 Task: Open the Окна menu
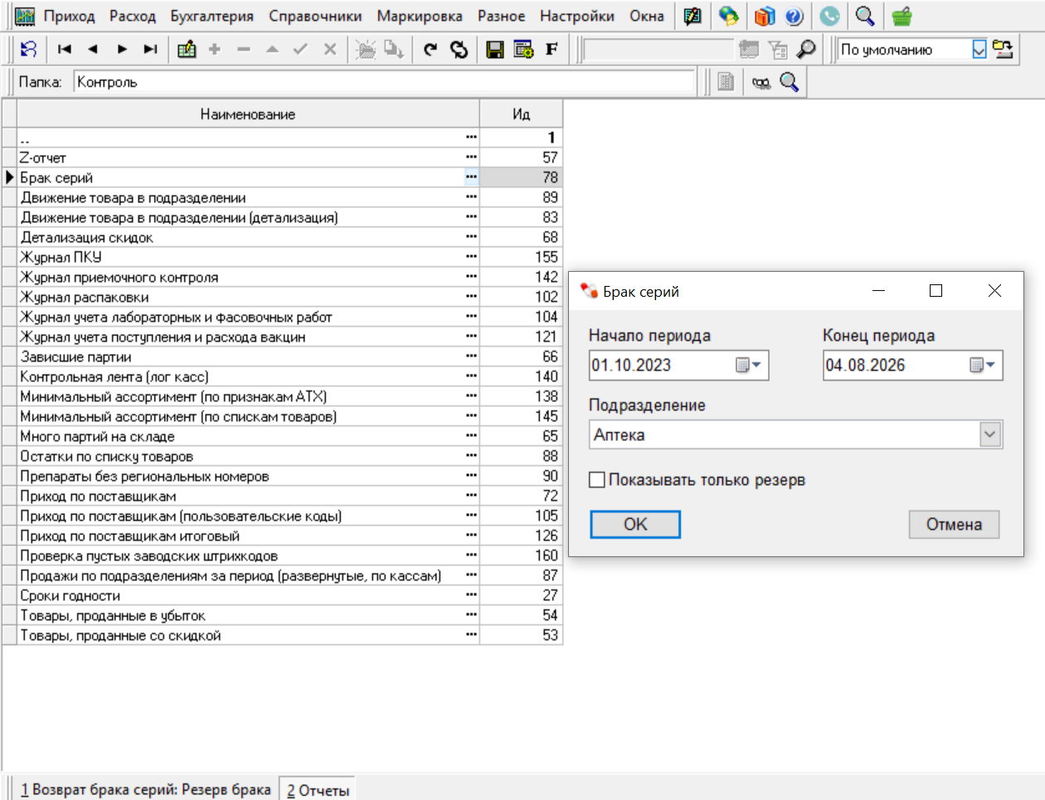(x=647, y=16)
